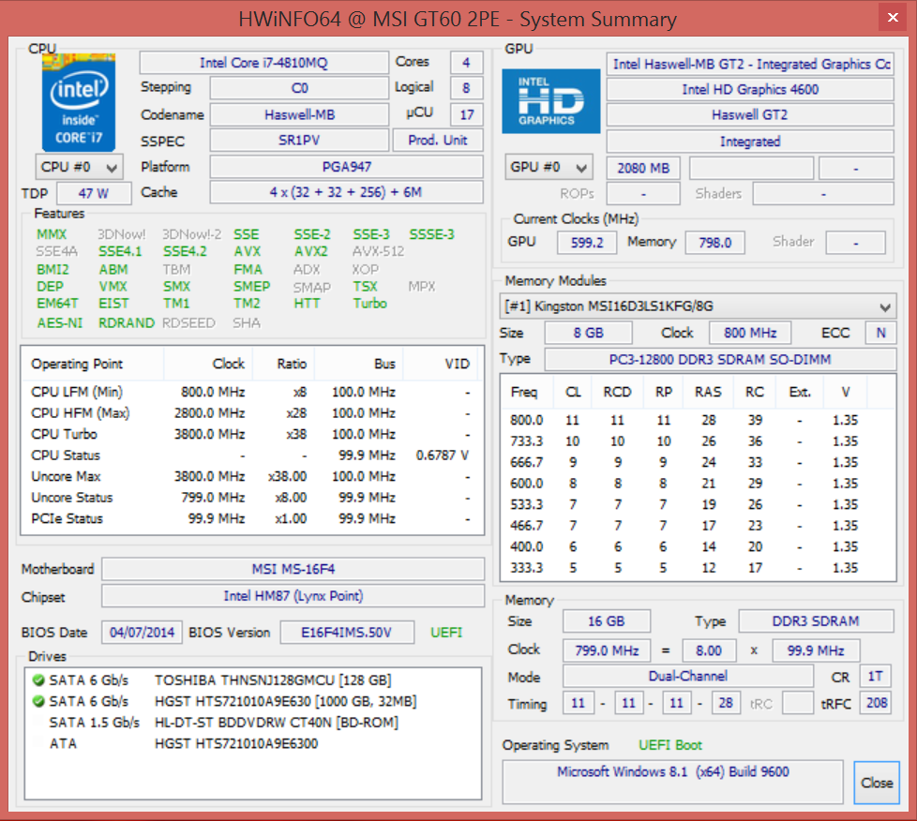Screen dimensions: 917x821
Task: Click the CPU Turbo operating point row
Action: tap(251, 434)
